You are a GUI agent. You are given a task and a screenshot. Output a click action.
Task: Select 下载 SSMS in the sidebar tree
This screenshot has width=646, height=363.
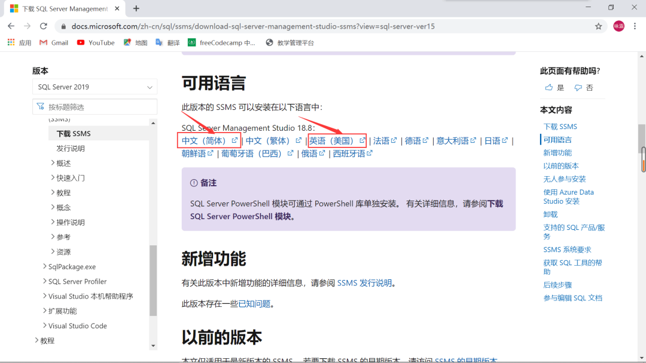(x=74, y=134)
